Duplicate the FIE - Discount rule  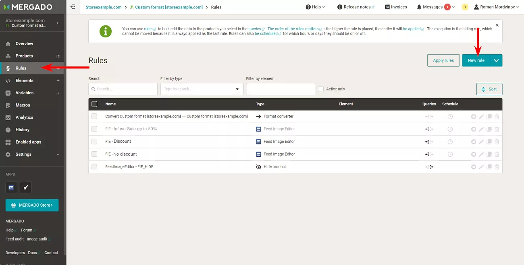click(x=489, y=142)
